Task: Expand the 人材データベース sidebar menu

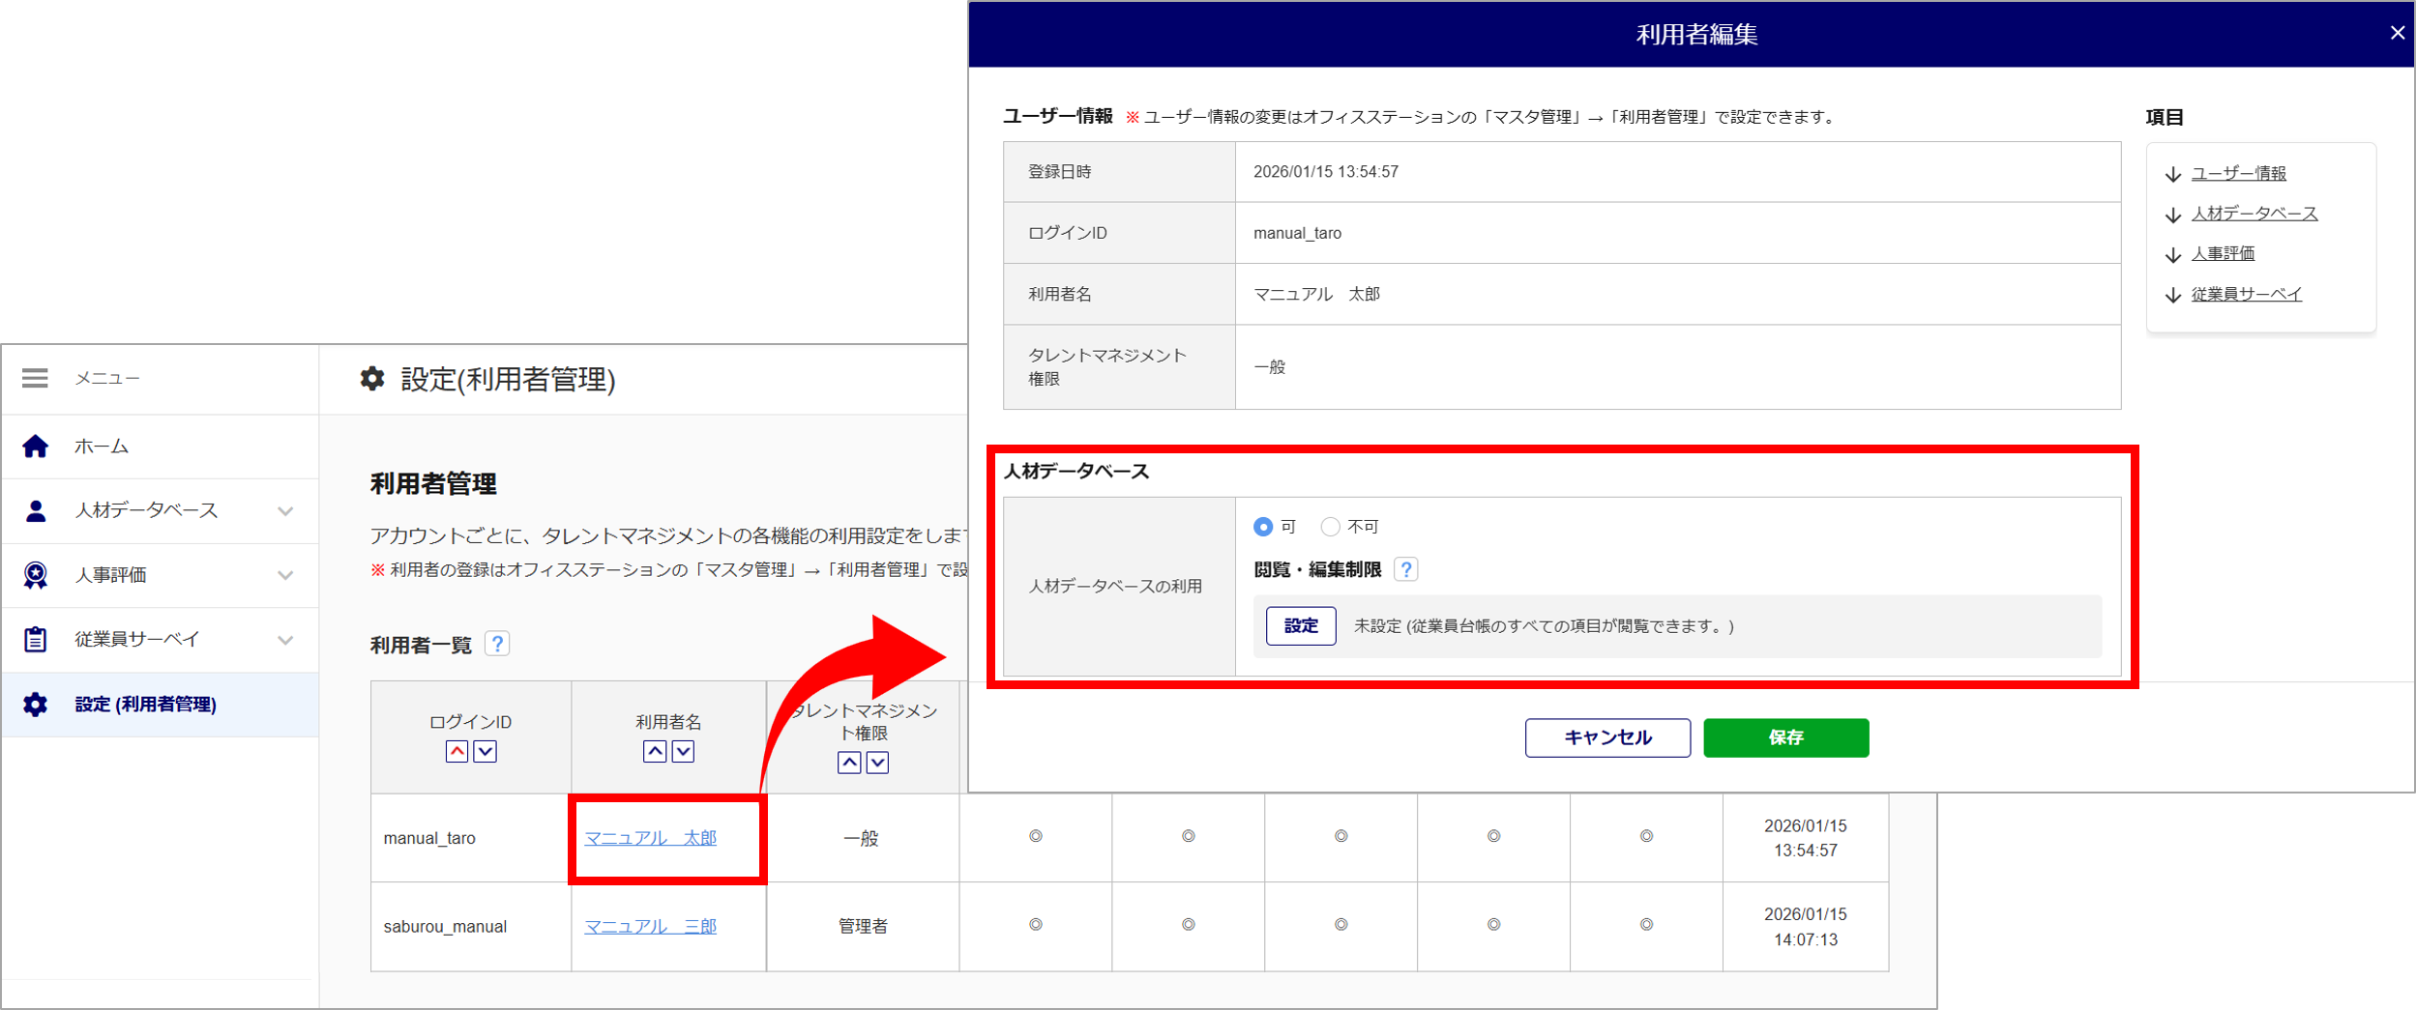Action: tap(285, 511)
